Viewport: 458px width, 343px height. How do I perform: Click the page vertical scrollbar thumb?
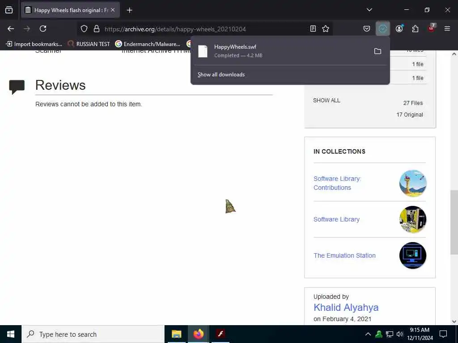454,222
